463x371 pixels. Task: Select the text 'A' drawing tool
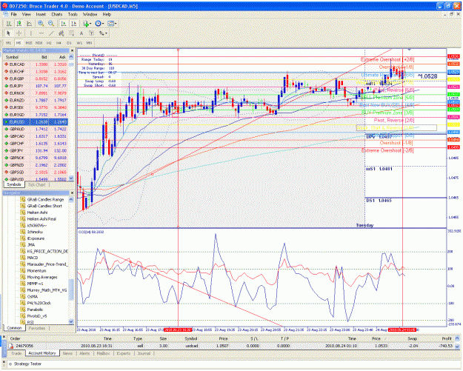[81, 33]
